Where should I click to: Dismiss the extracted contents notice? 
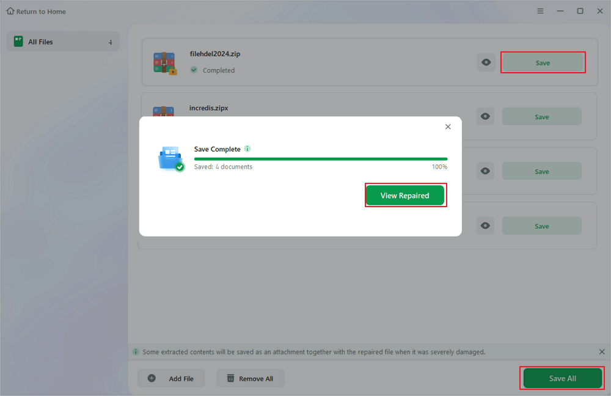coord(602,352)
